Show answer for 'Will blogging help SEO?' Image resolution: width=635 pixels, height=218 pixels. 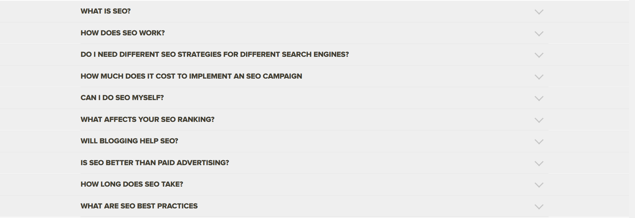tap(129, 141)
